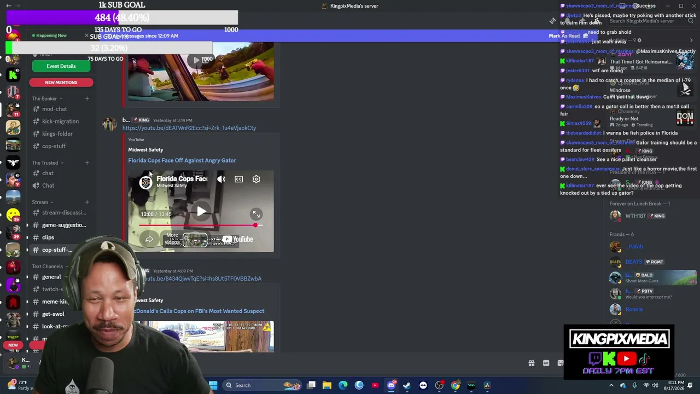The width and height of the screenshot is (700, 394).
Task: Toggle closed captions on the video
Action: (x=238, y=179)
